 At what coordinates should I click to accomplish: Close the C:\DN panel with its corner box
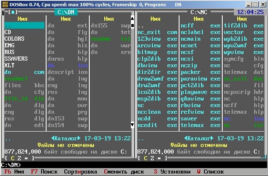pyautogui.click(x=13, y=12)
